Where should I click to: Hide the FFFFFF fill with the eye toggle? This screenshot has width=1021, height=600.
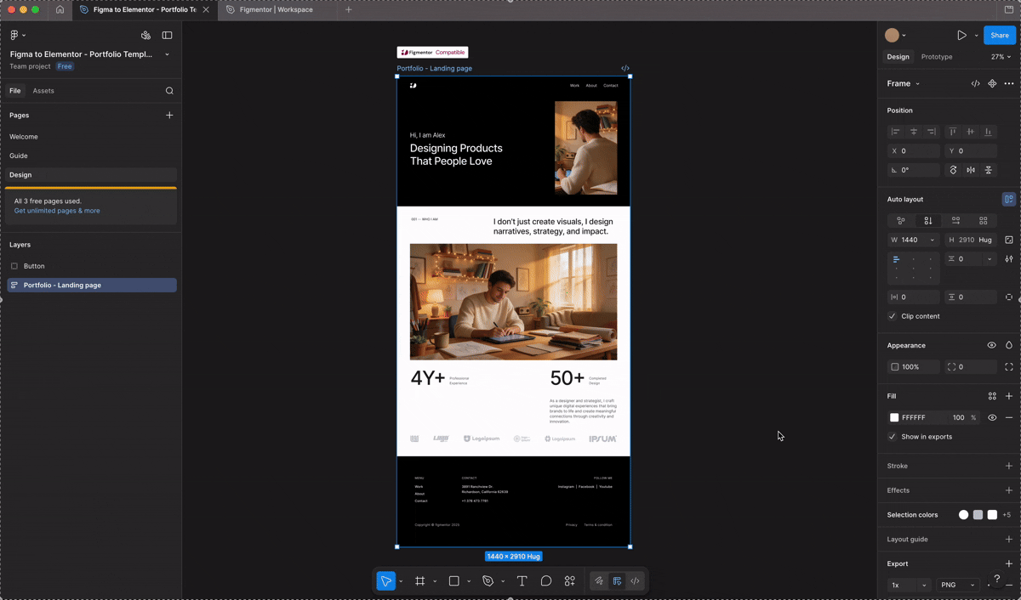point(991,417)
